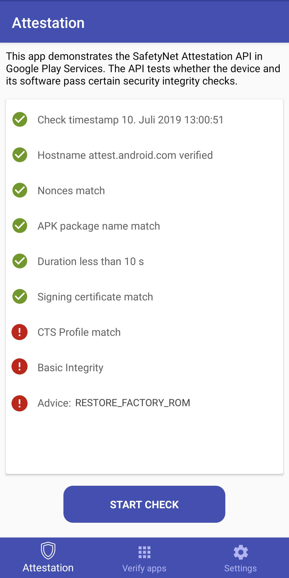
Task: Tap the CTS Profile match result row
Action: click(79, 332)
